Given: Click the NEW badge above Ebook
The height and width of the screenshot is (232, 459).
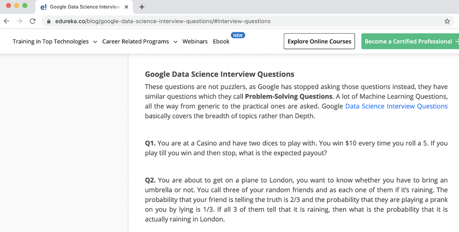Looking at the screenshot, I should pyautogui.click(x=238, y=35).
